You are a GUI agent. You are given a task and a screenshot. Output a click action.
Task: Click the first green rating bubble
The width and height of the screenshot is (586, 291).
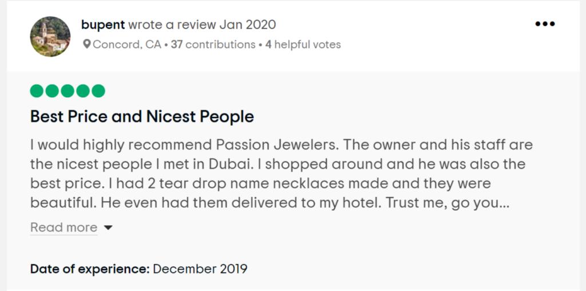[37, 91]
